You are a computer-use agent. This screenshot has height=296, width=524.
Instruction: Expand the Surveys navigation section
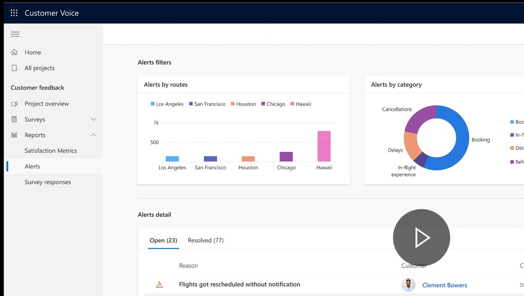click(x=93, y=119)
